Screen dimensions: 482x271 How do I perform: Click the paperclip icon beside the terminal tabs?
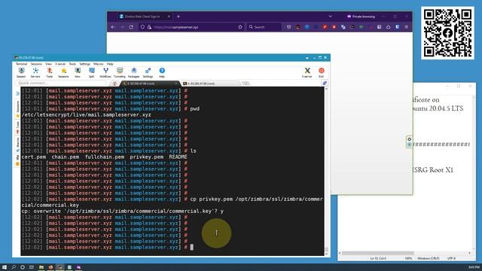point(325,83)
